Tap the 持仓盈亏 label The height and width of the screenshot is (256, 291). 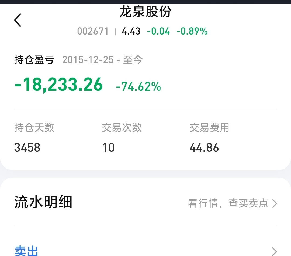pyautogui.click(x=34, y=60)
